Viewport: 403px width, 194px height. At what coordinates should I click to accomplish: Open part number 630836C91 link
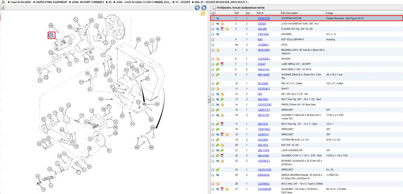pyautogui.click(x=264, y=175)
